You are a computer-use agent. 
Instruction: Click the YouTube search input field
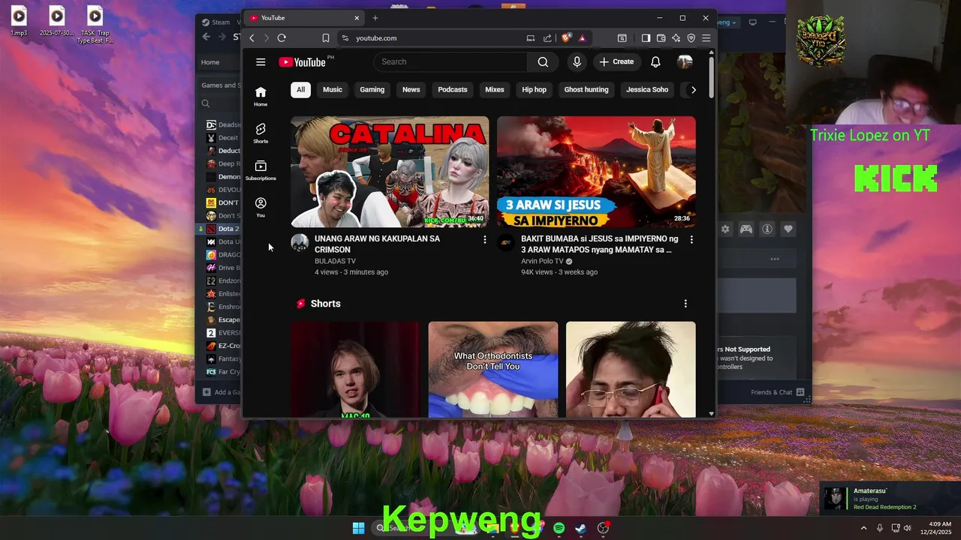(451, 62)
